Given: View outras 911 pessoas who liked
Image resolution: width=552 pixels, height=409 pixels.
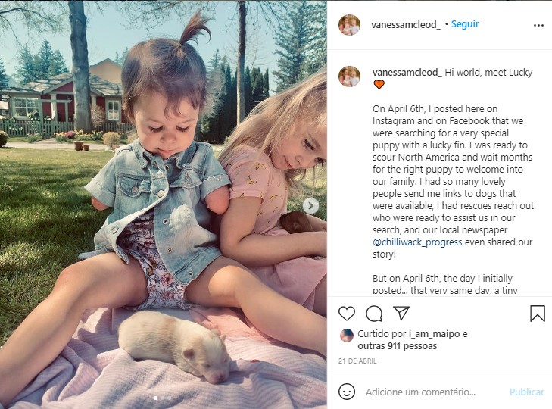Looking at the screenshot, I should point(397,346).
